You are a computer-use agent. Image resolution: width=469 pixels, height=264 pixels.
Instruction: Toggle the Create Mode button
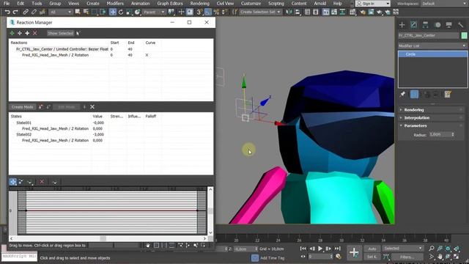[22, 107]
